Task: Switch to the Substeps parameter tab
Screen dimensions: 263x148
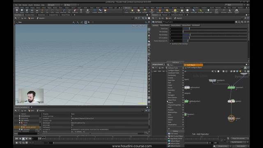Action: [155, 25]
